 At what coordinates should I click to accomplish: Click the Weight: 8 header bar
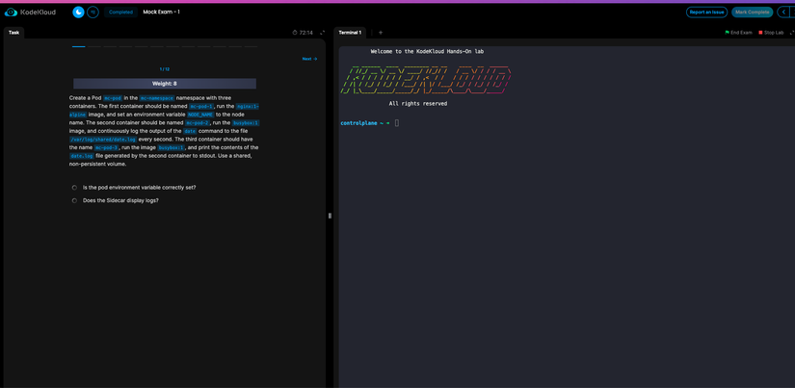point(165,84)
